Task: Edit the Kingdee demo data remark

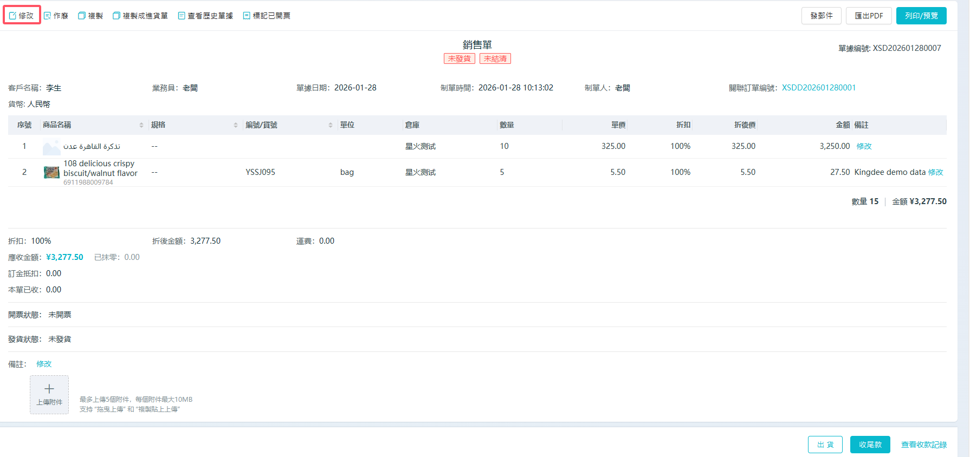Action: pos(935,172)
